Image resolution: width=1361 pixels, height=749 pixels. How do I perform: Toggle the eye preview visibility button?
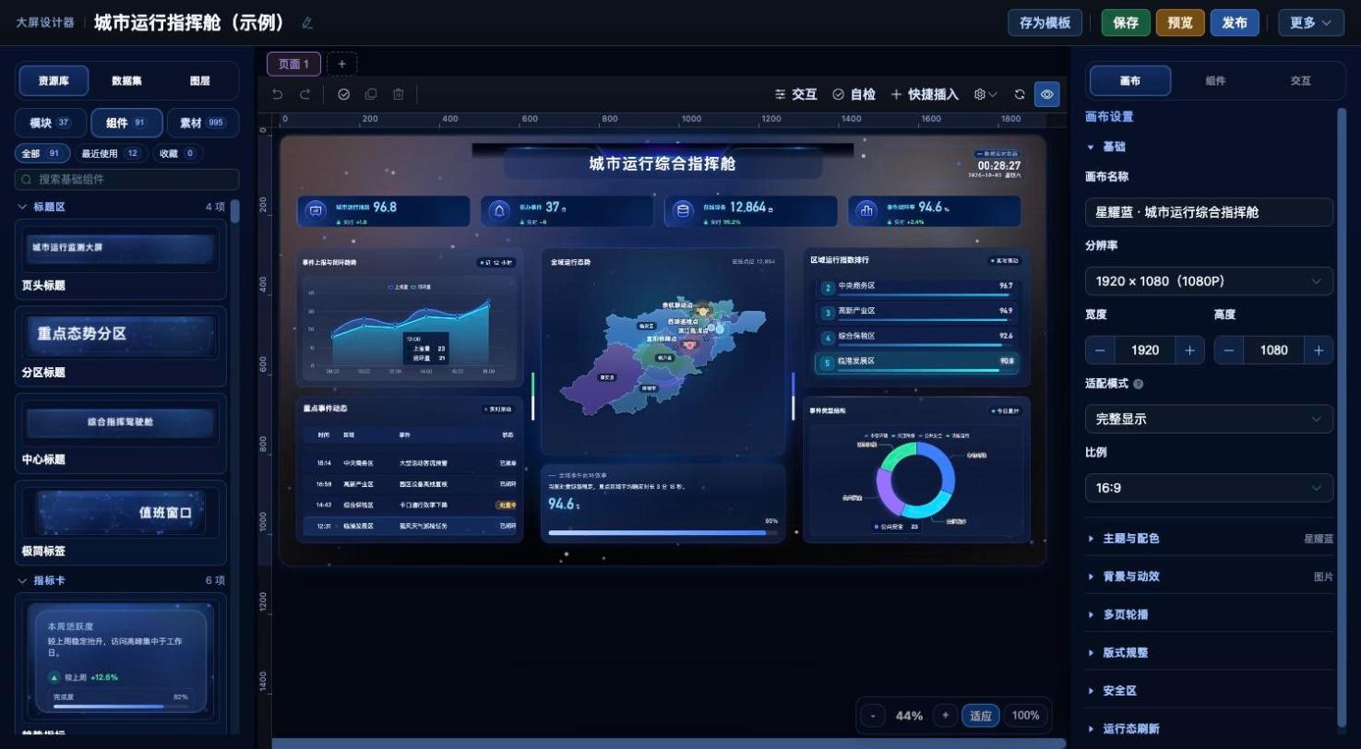tap(1047, 94)
